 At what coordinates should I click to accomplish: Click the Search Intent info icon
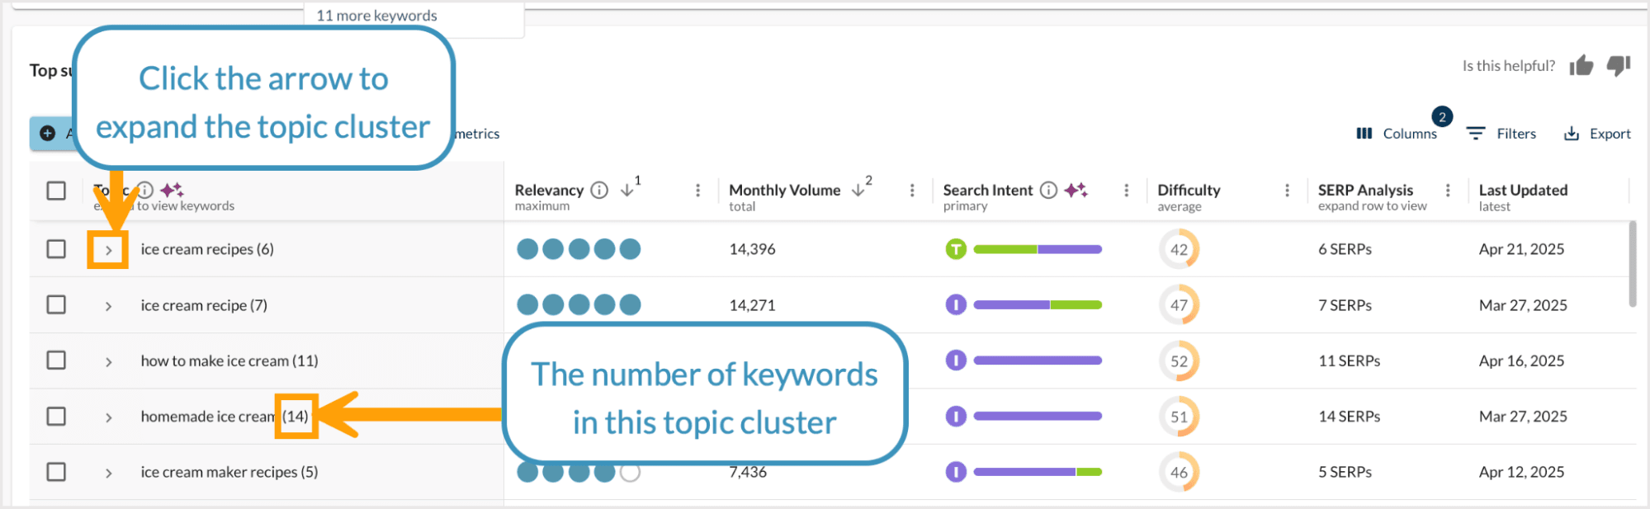(x=1048, y=191)
